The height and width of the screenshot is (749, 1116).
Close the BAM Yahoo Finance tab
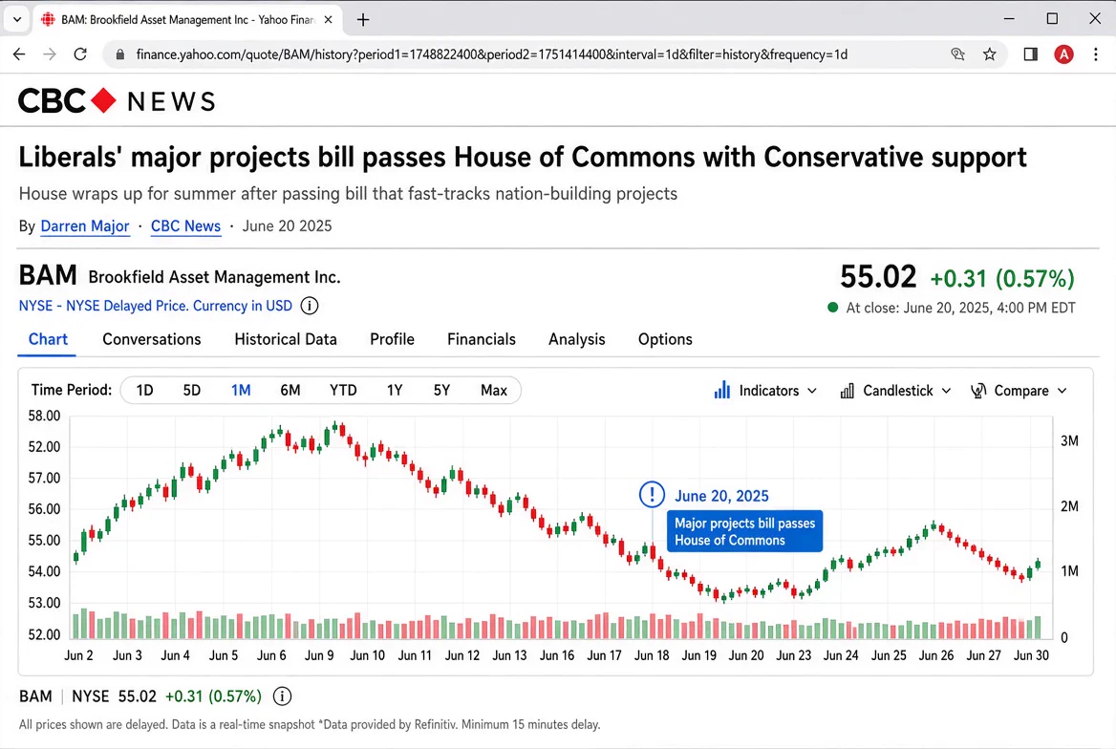(328, 20)
